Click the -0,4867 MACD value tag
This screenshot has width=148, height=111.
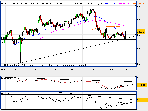pos(142,85)
